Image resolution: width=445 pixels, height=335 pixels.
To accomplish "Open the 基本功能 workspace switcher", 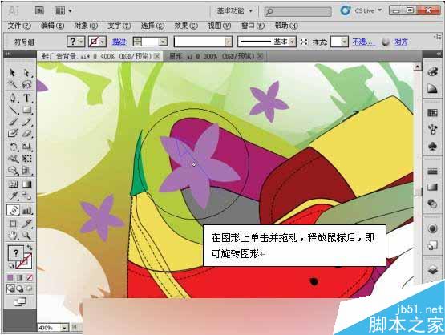I will click(x=234, y=10).
